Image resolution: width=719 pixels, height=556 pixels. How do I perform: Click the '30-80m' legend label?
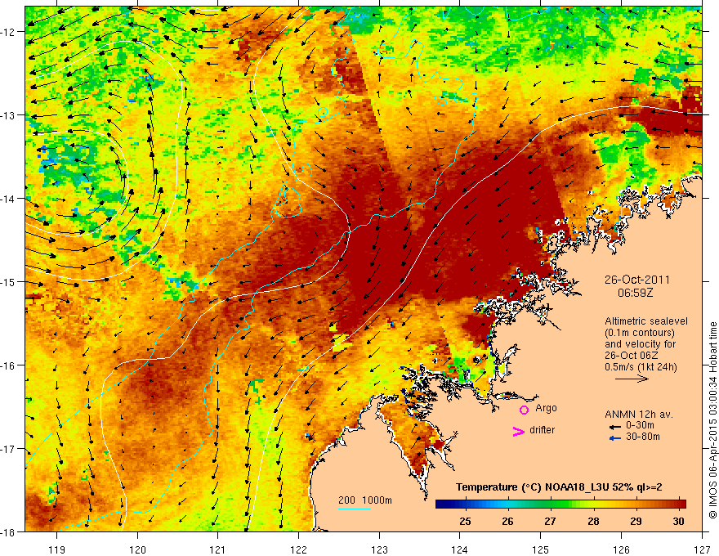643,437
